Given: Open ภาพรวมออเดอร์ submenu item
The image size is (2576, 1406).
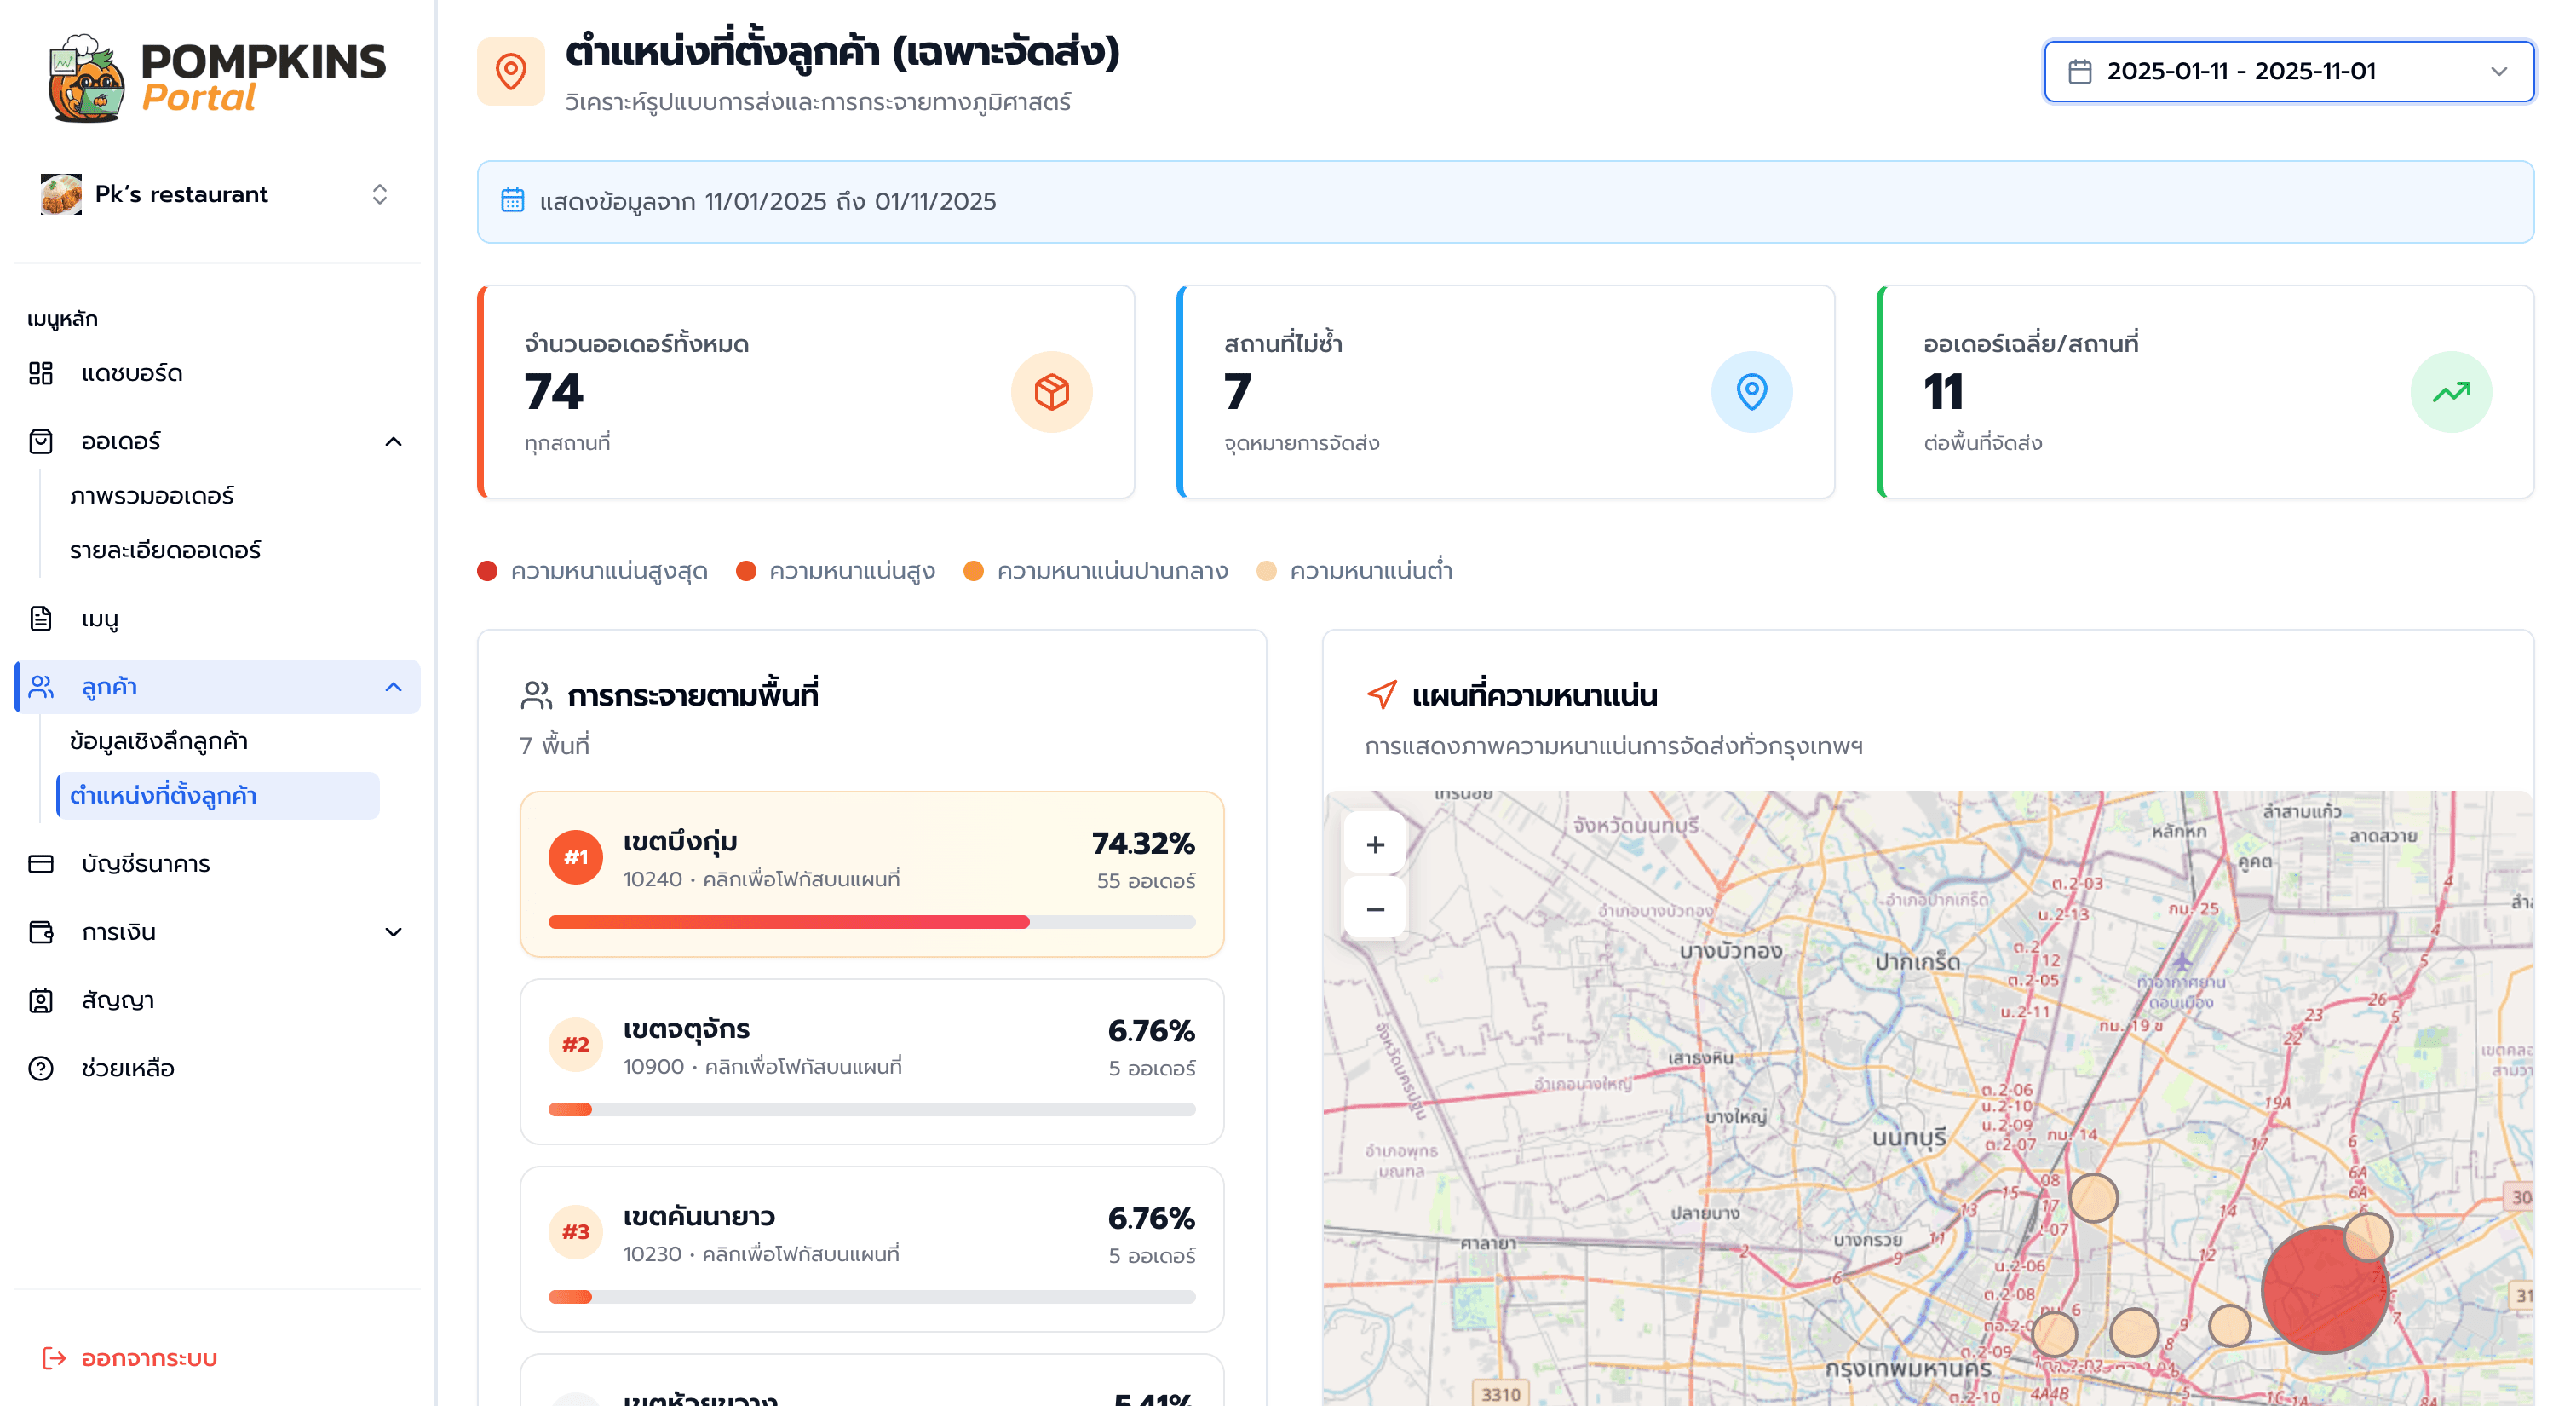Looking at the screenshot, I should (x=152, y=496).
